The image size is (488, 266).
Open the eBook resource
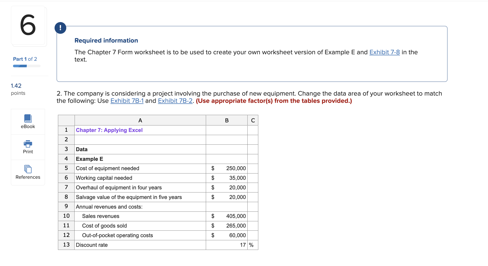pos(28,121)
